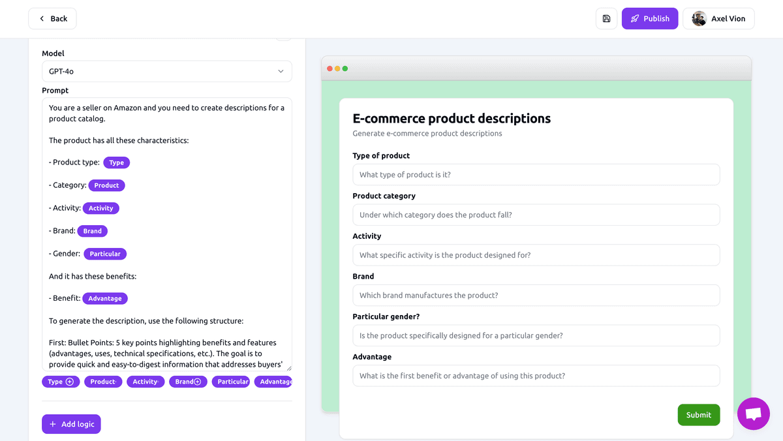The height and width of the screenshot is (441, 783).
Task: Click the save icon in the top bar
Action: pos(606,18)
